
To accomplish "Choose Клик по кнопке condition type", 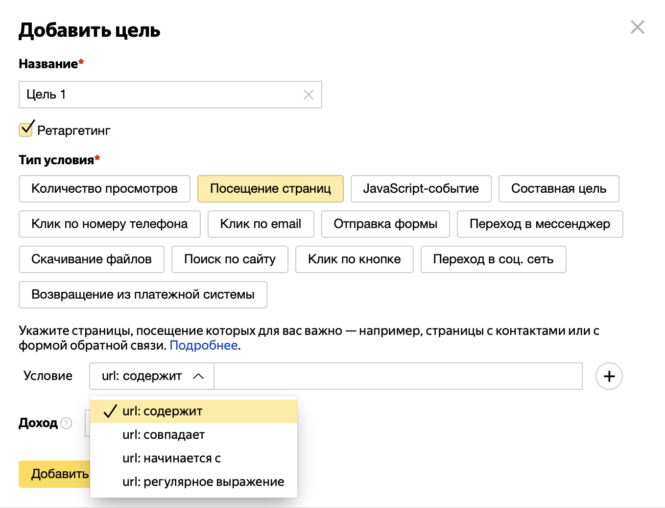I will [355, 259].
